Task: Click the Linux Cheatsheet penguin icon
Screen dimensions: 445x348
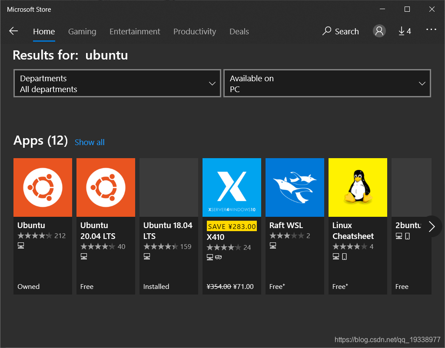Action: pyautogui.click(x=358, y=187)
